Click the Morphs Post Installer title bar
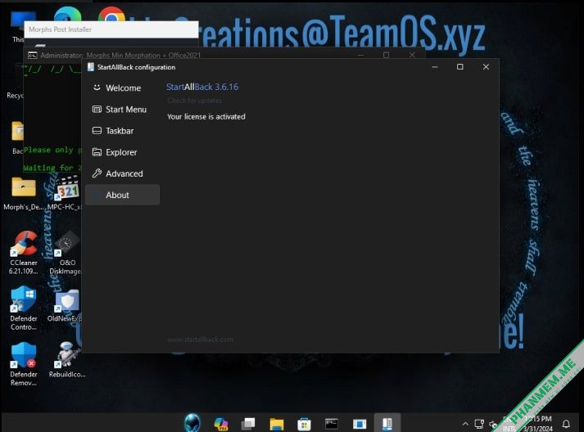The width and height of the screenshot is (584, 432). tap(111, 29)
